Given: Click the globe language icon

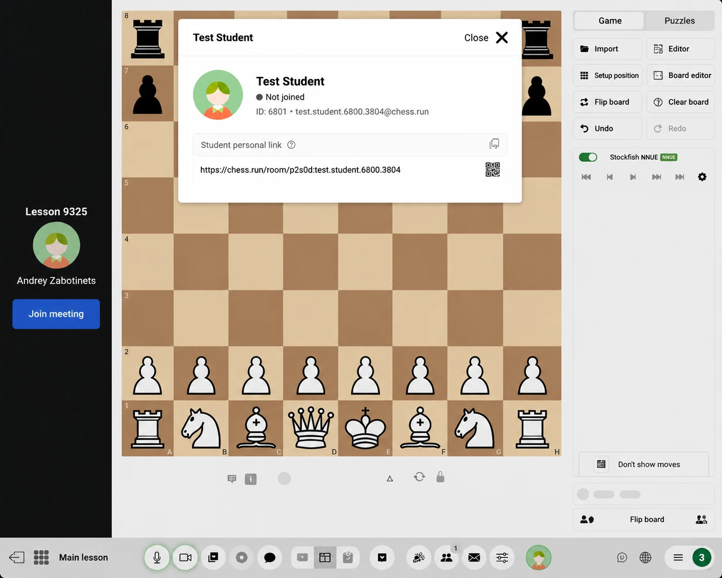Looking at the screenshot, I should [645, 557].
